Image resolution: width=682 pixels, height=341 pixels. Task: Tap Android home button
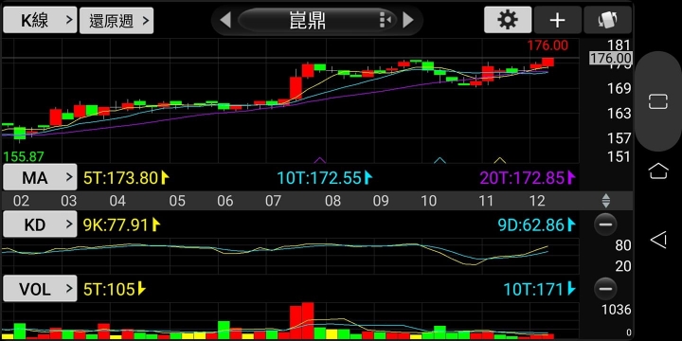(x=658, y=170)
